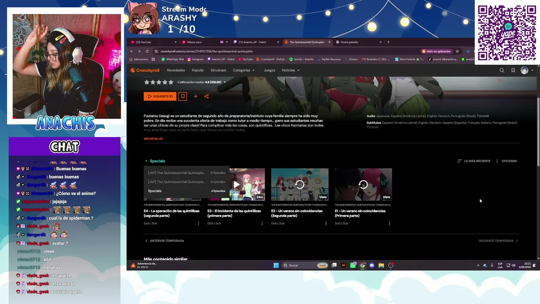Go to ANTERIOR TEMPORADA

click(165, 241)
